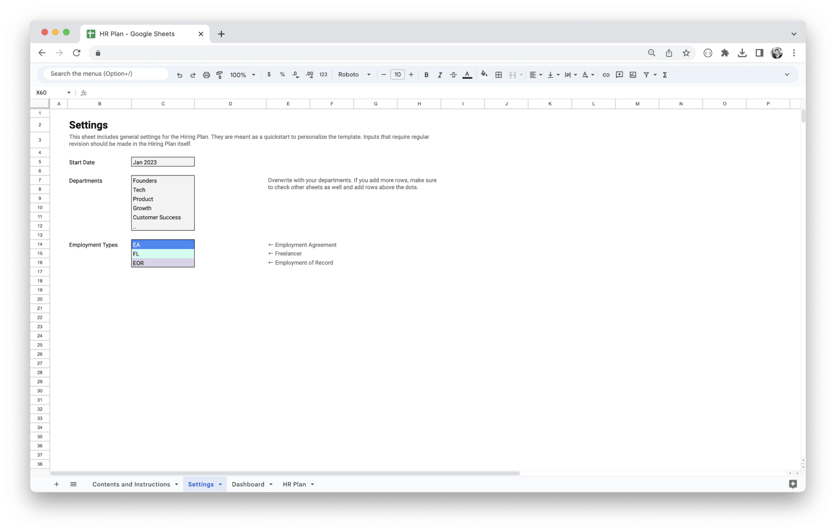This screenshot has height=532, width=836.
Task: Open the print icon
Action: click(x=206, y=74)
